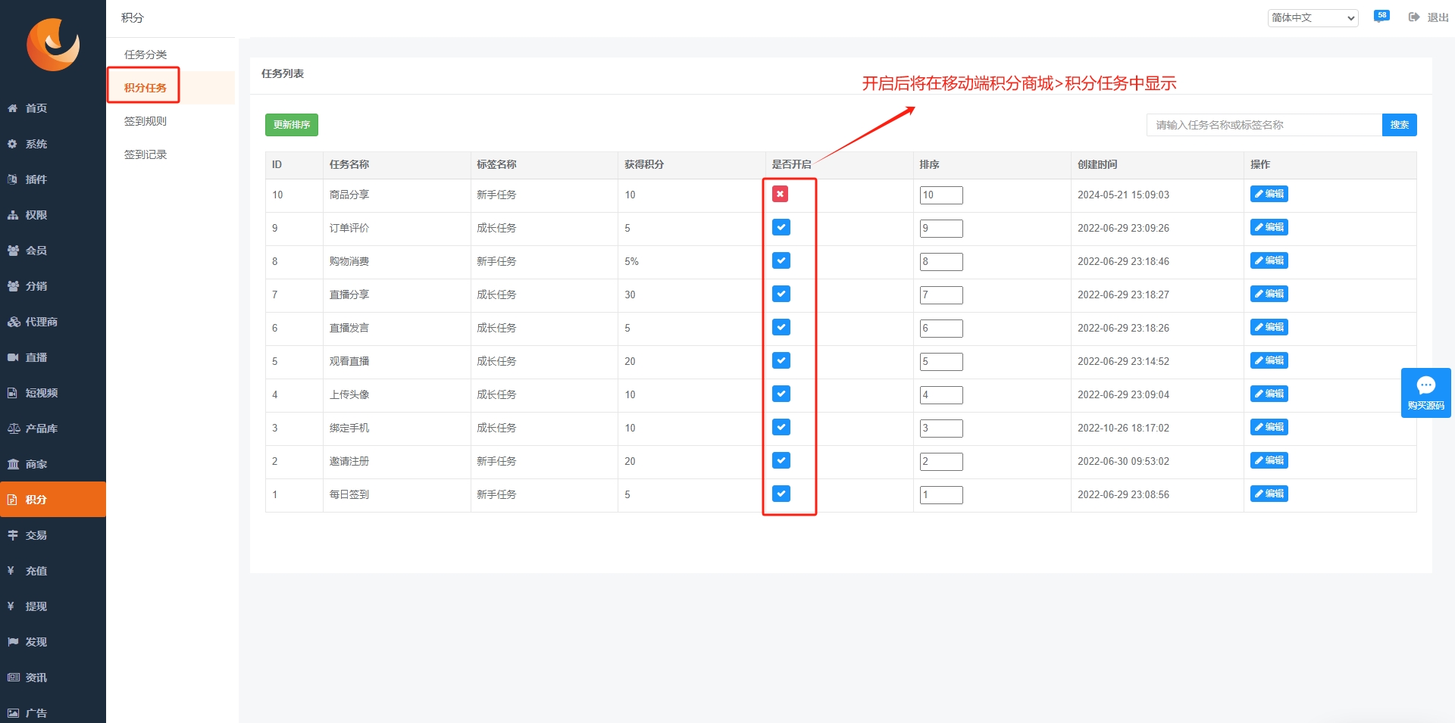Open the 短视频 short video section
Viewport: 1455px width, 723px height.
53,393
